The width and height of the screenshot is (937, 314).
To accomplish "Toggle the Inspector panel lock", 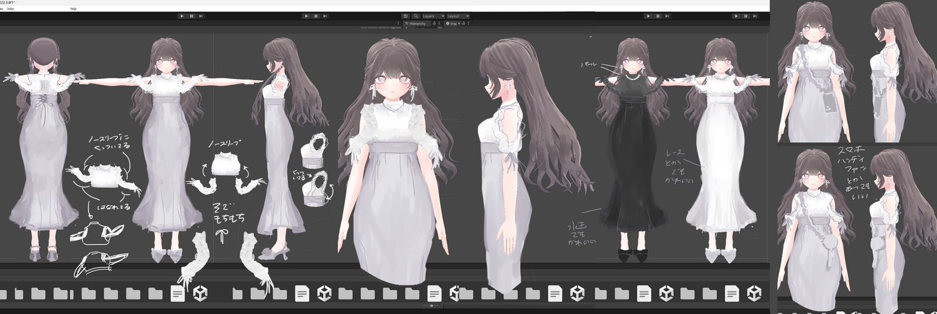I will (x=463, y=23).
